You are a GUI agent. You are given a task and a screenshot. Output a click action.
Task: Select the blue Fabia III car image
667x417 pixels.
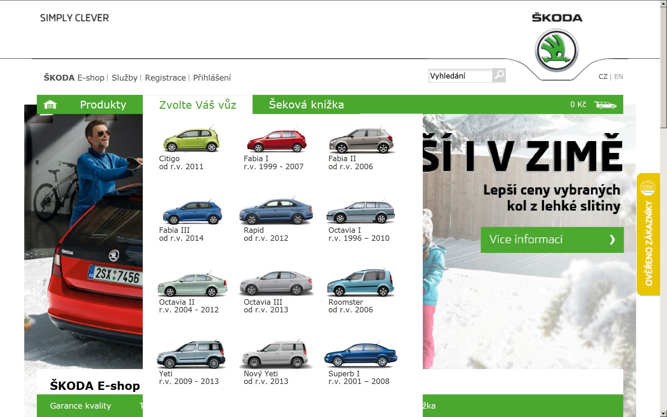[x=192, y=212]
